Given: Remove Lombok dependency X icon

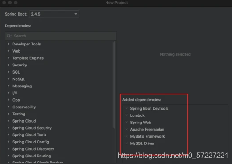Looking at the screenshot, I should point(126,115).
